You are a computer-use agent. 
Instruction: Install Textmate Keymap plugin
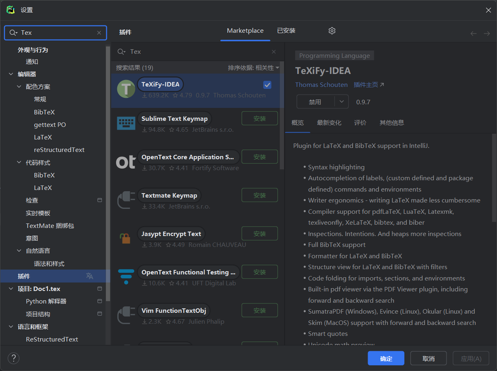260,195
